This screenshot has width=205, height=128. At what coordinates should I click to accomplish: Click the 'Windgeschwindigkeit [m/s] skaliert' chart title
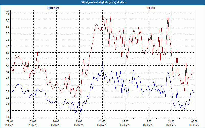104,2
